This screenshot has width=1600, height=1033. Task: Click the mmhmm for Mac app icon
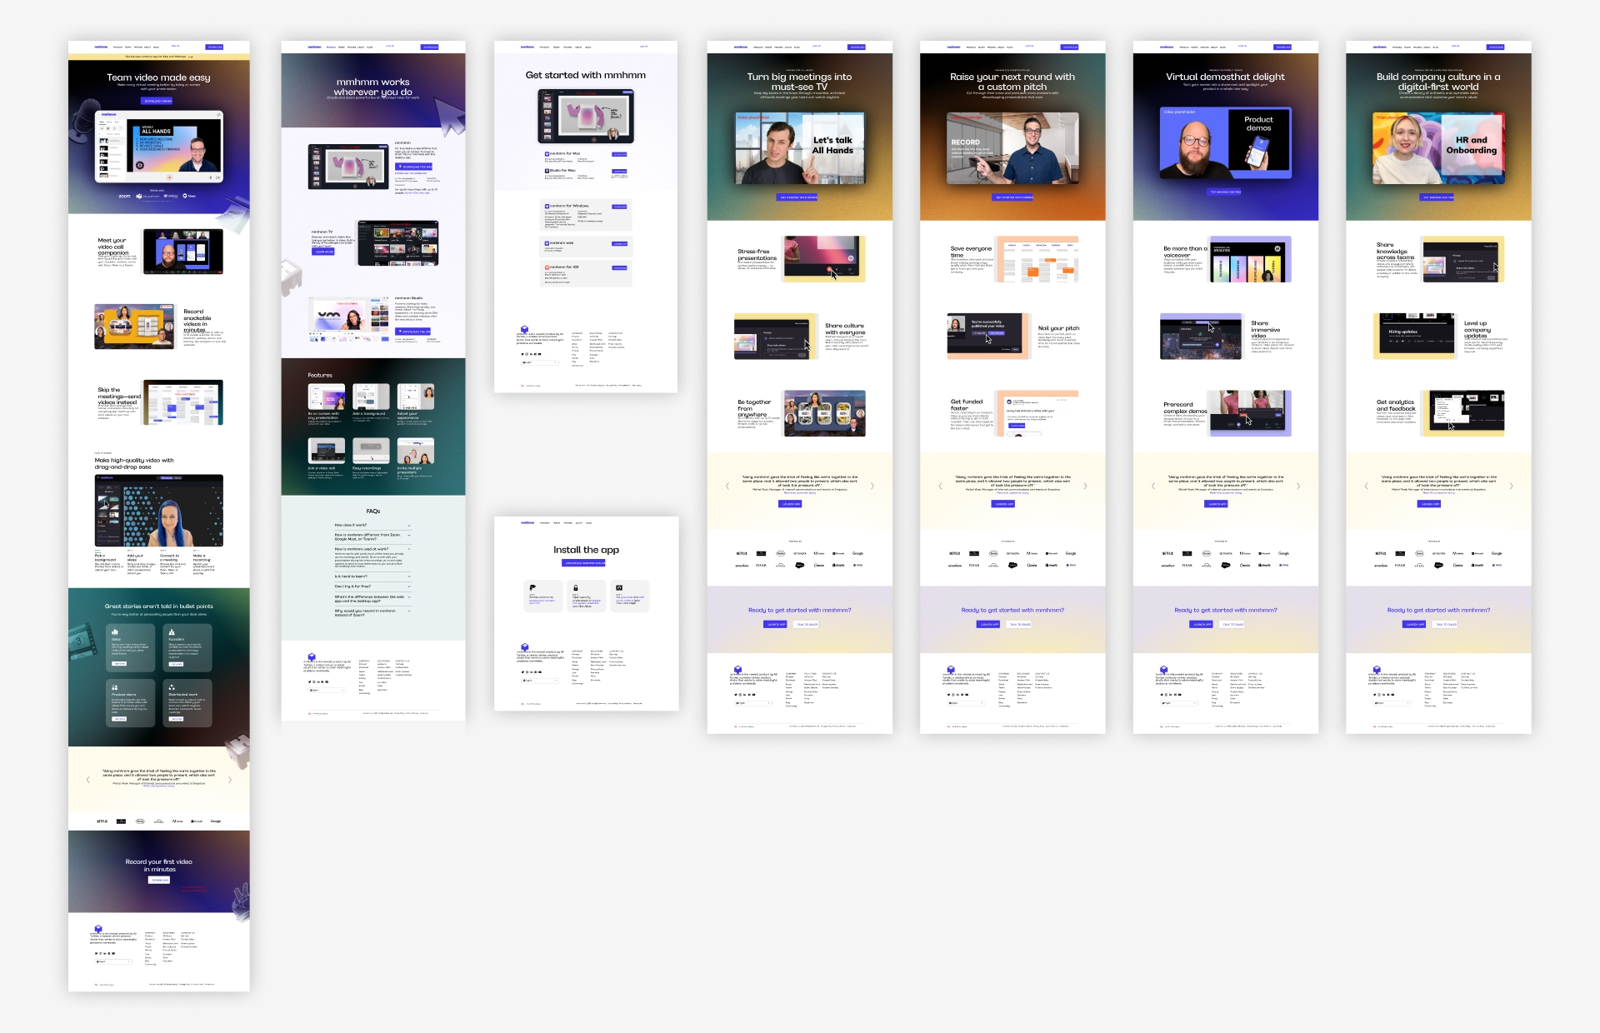point(547,153)
